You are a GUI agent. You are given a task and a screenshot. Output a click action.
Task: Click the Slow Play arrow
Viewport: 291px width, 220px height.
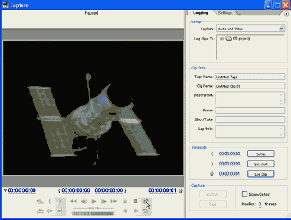click(136, 211)
